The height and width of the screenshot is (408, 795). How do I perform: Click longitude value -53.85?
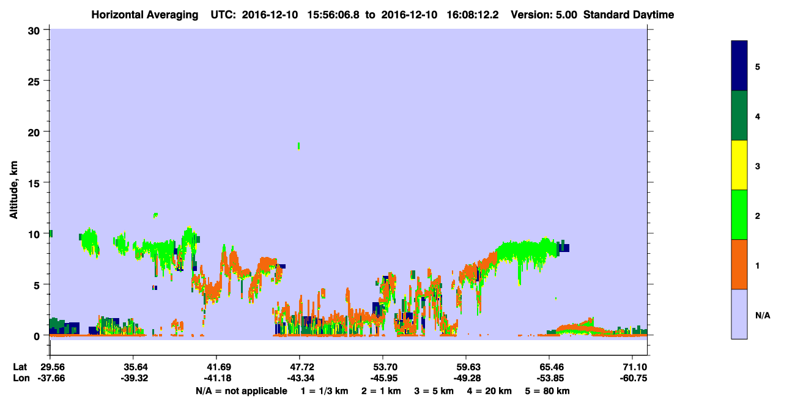[x=549, y=378]
